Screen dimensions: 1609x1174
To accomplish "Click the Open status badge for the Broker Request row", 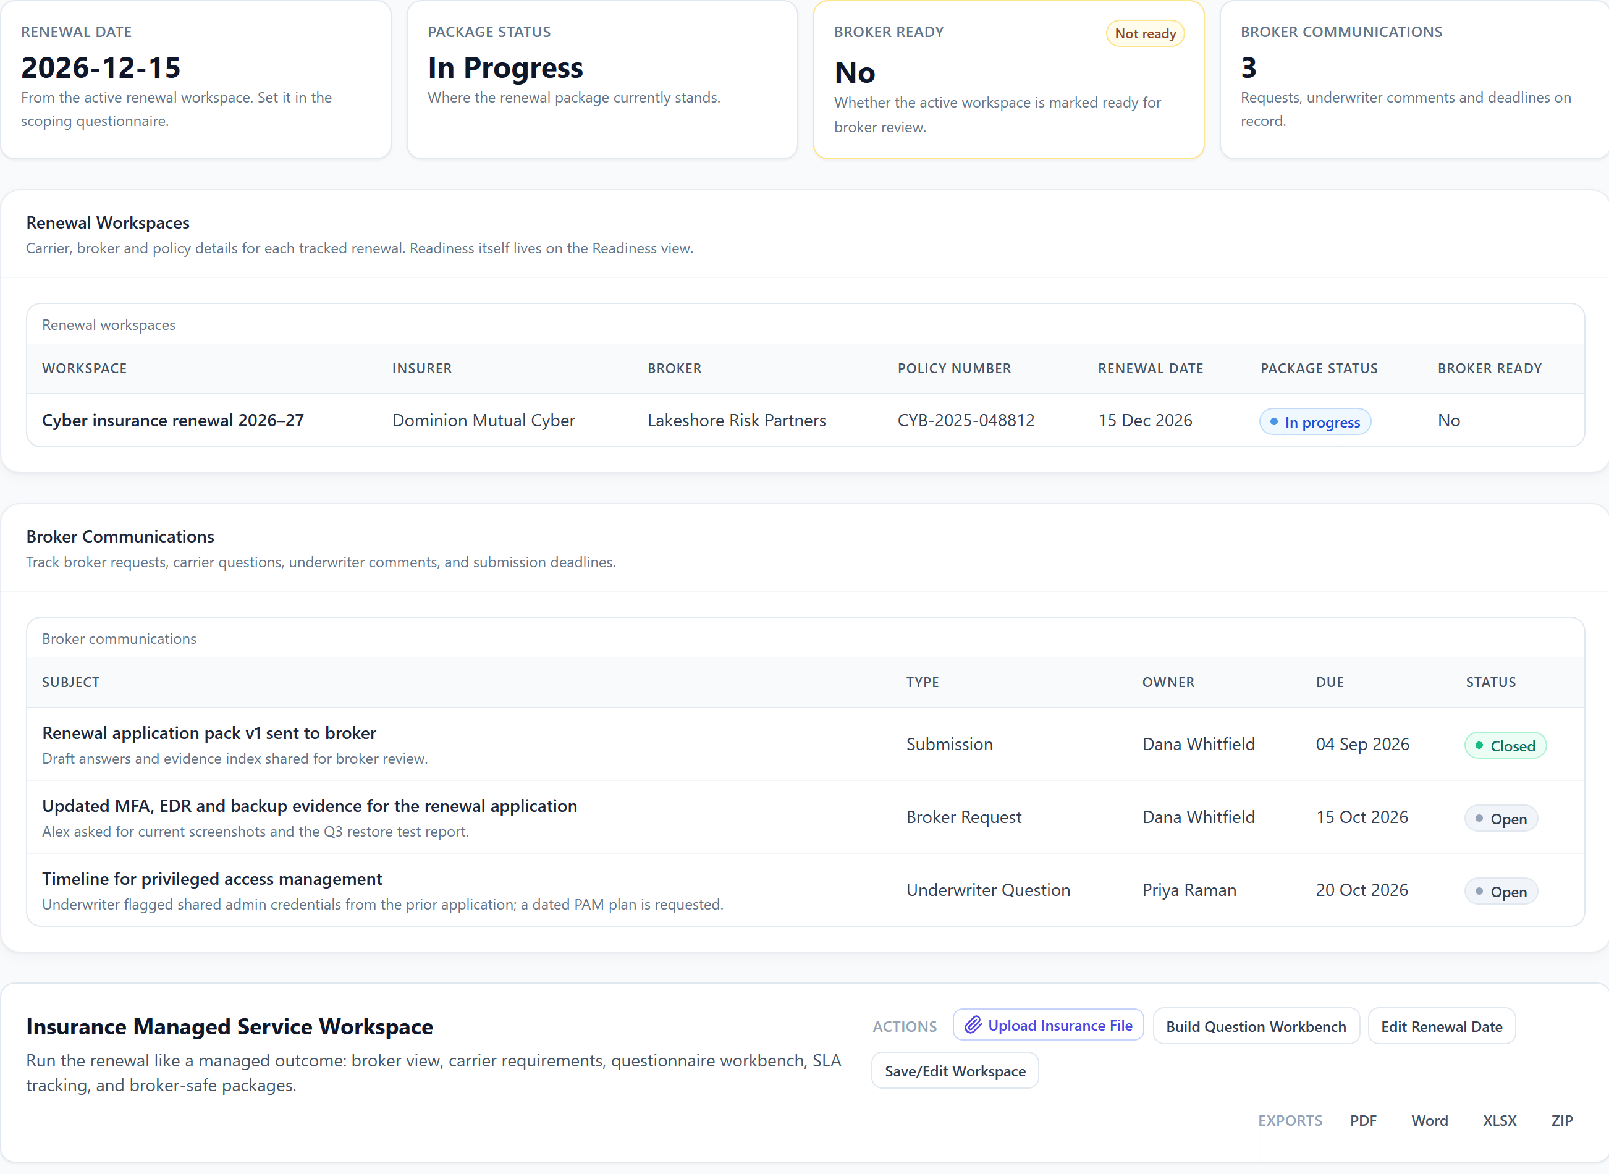I will click(x=1501, y=819).
